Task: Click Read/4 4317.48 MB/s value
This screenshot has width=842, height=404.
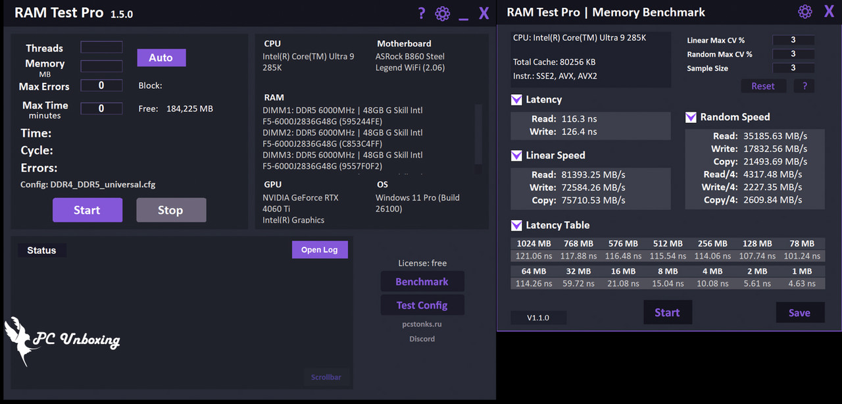Action: 773,174
